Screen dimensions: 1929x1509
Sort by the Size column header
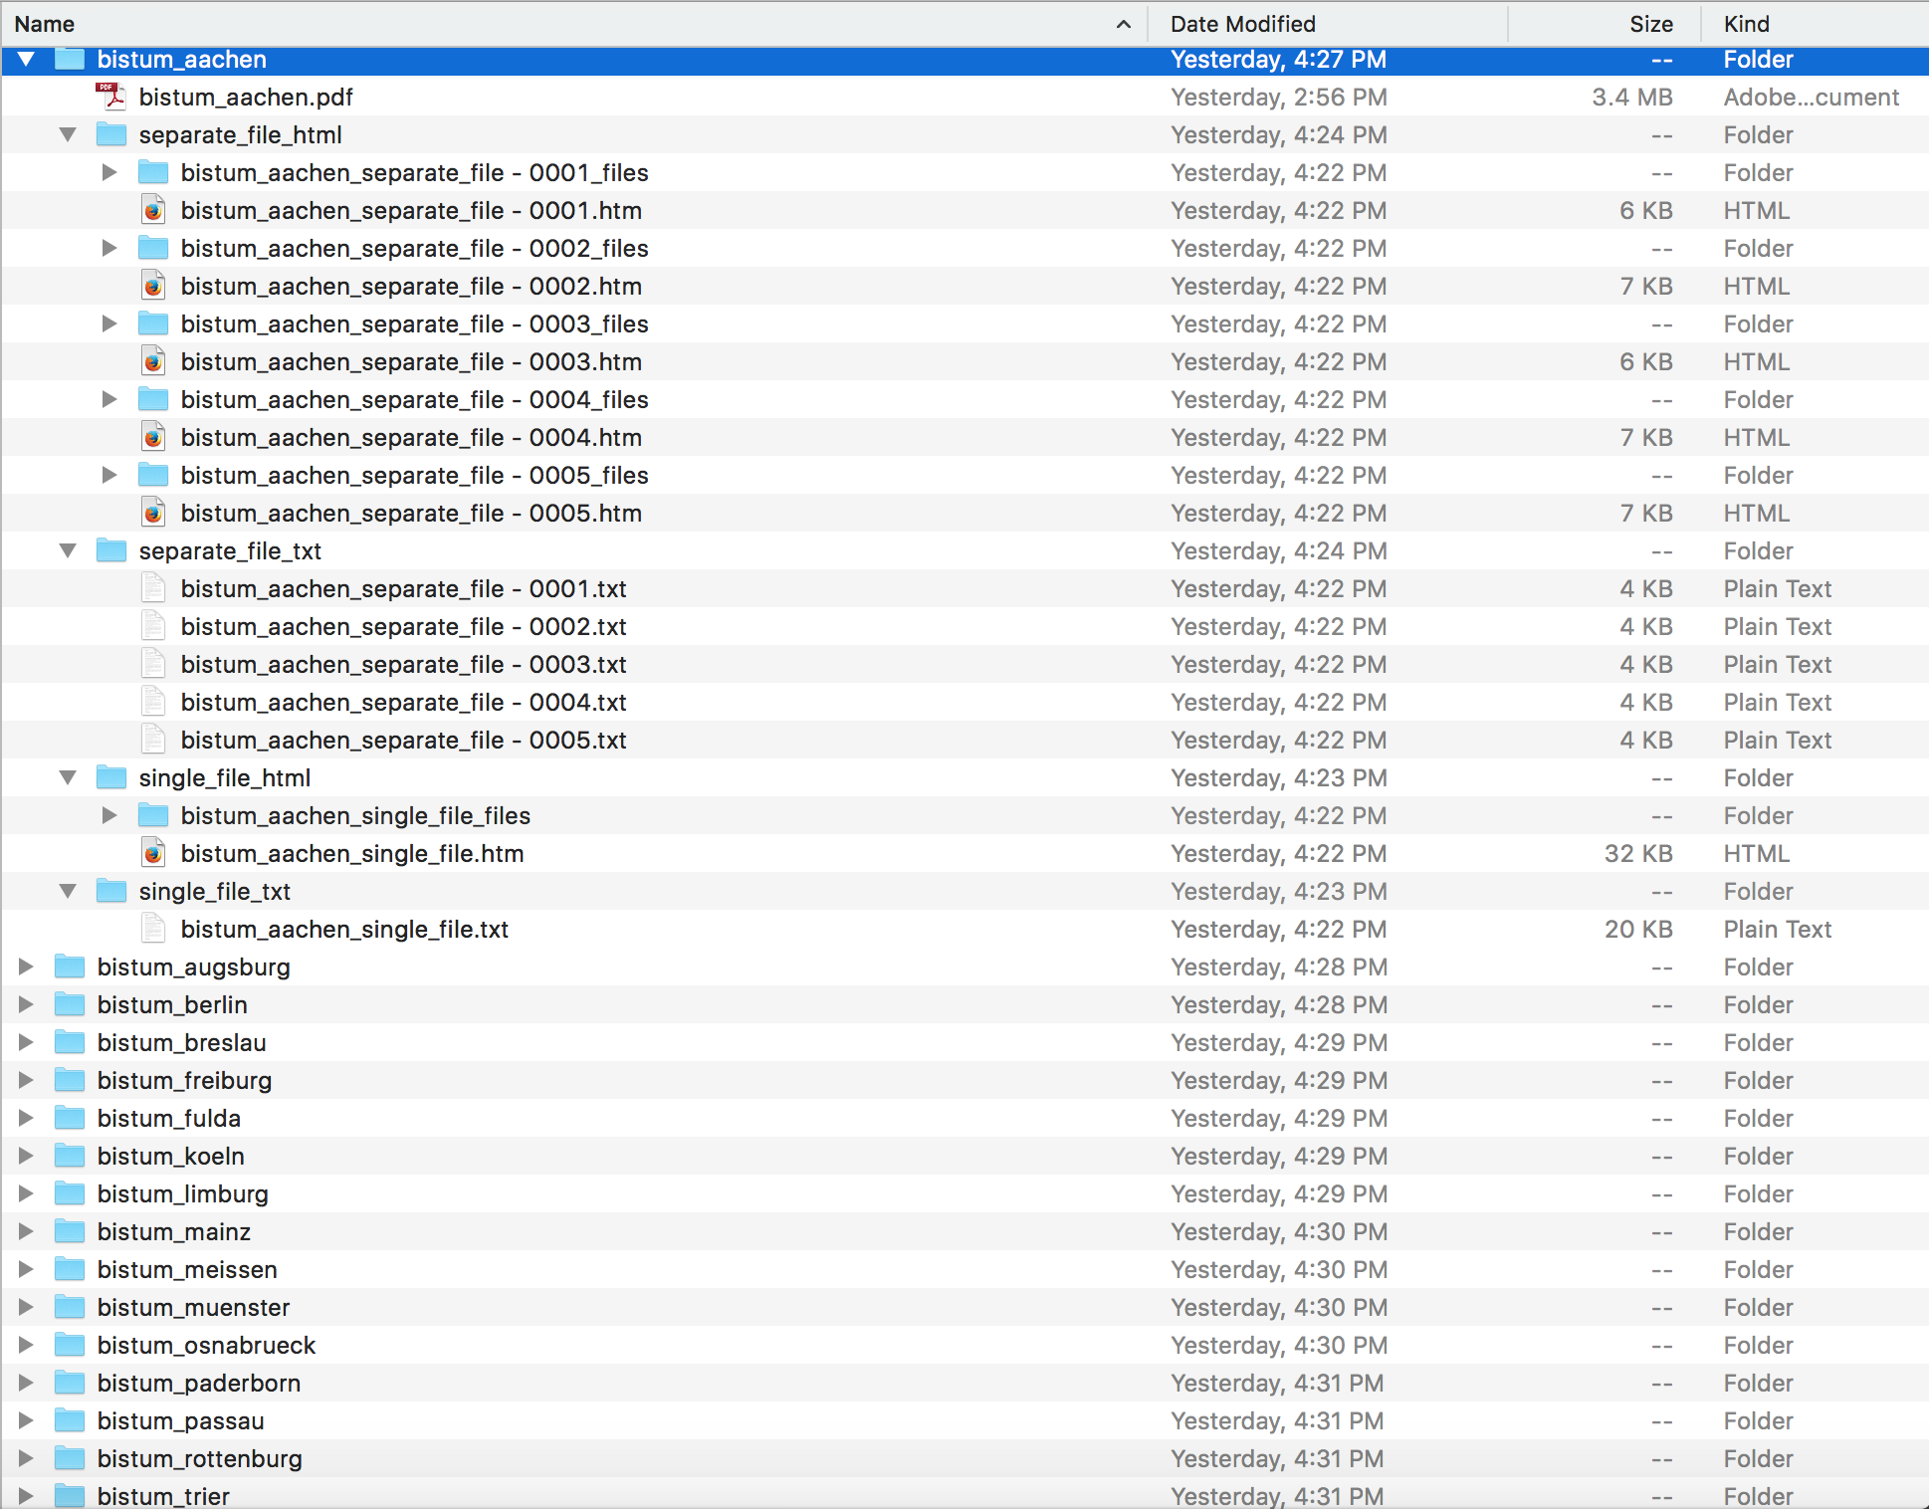click(x=1650, y=24)
